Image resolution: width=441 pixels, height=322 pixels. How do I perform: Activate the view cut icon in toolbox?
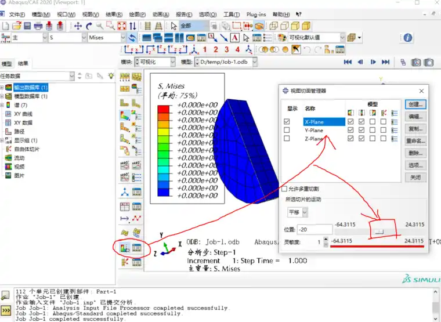[125, 248]
